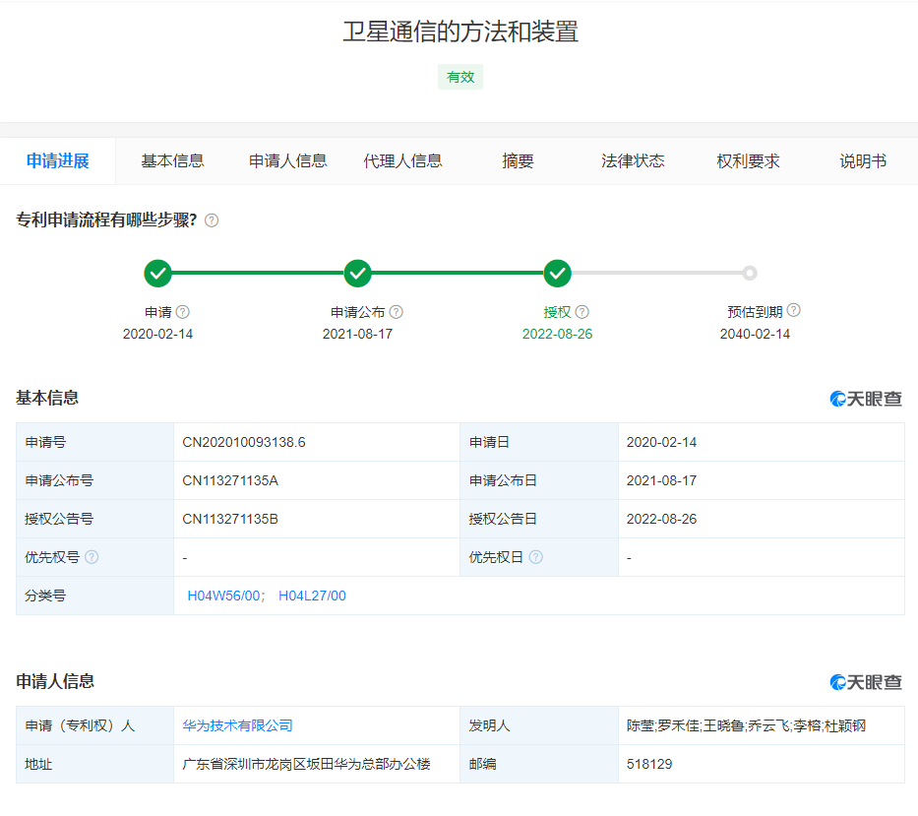Click question mark next to 申请 step
918x816 pixels.
coord(182,312)
